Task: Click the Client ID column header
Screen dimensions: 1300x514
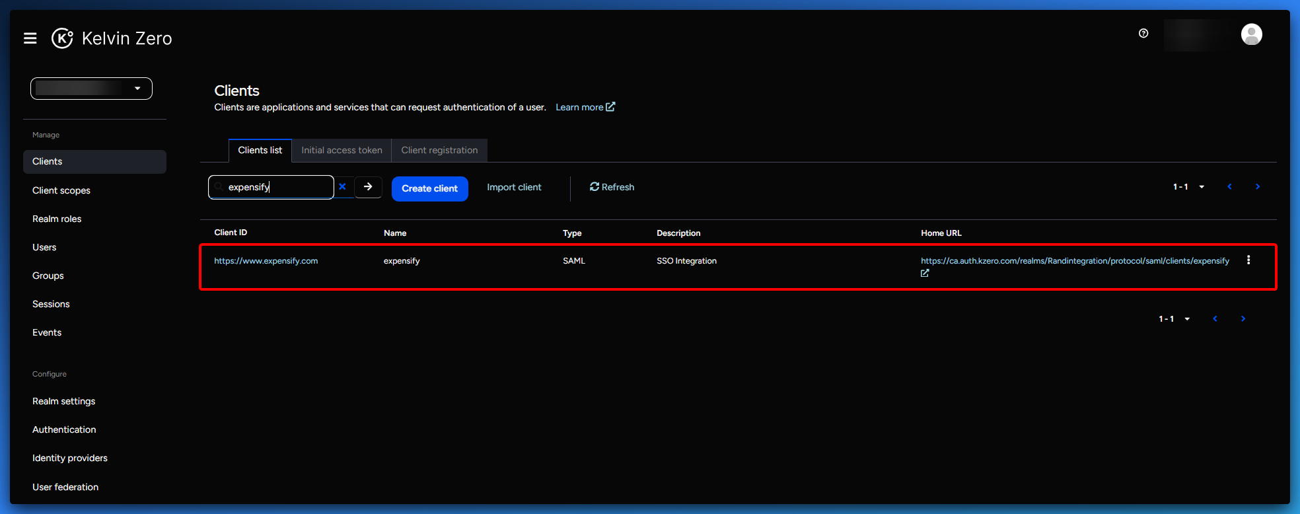Action: click(x=231, y=233)
